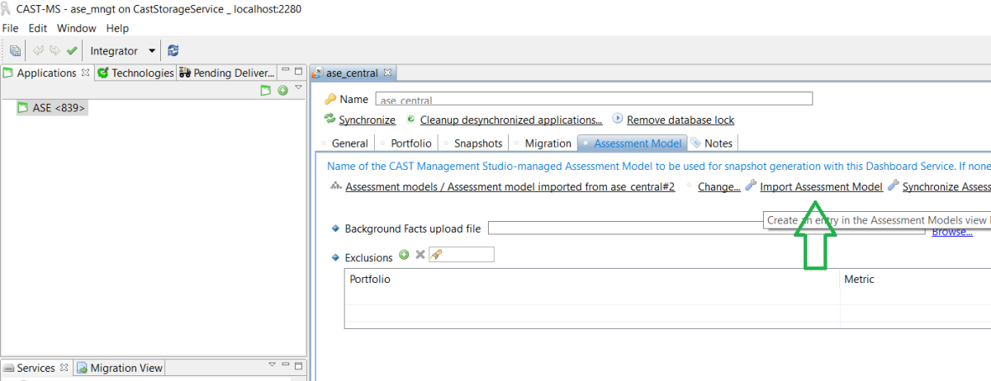Open the Integrator dropdown arrow

coord(151,51)
